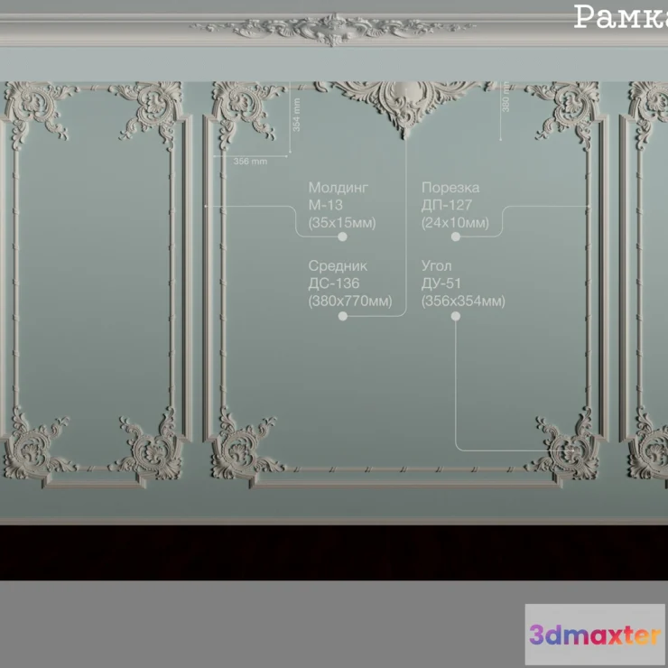Click the vertical '354 mm' measurement
The height and width of the screenshot is (668, 668).
coord(296,115)
